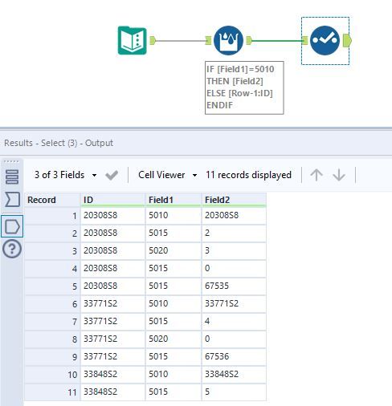This screenshot has width=392, height=406.
Task: Click Field1 cell '5010' in record 1
Action: pyautogui.click(x=174, y=216)
